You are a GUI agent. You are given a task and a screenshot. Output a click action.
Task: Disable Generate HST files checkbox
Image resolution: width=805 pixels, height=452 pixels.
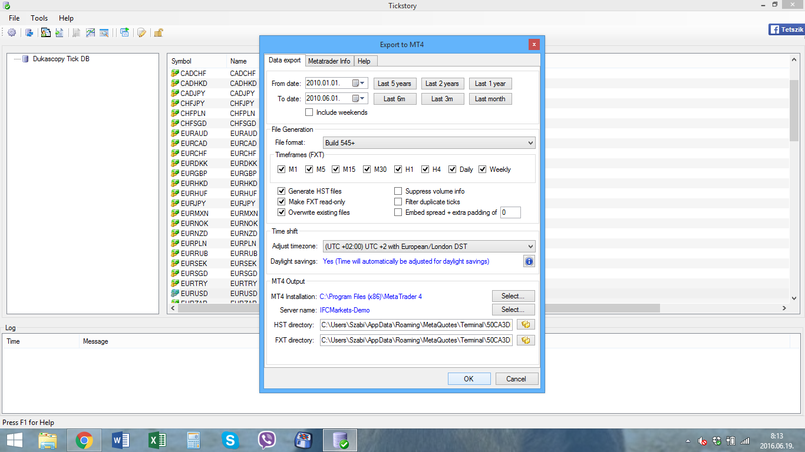[x=281, y=191]
